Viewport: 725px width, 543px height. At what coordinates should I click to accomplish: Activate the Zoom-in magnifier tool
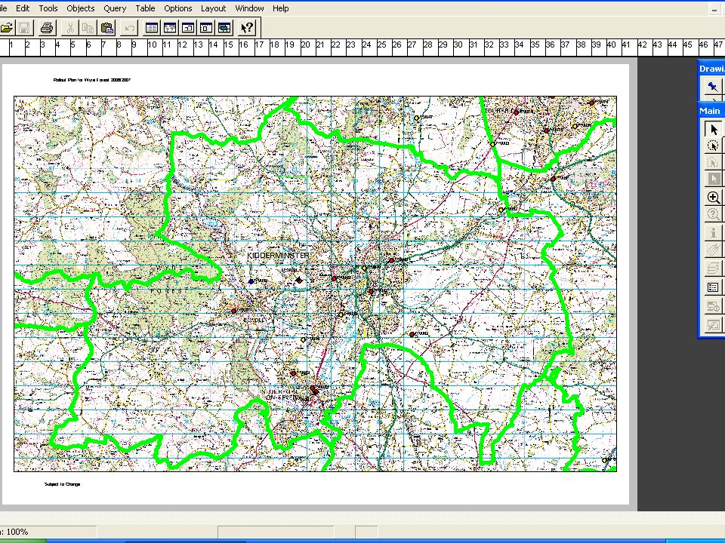coord(713,197)
